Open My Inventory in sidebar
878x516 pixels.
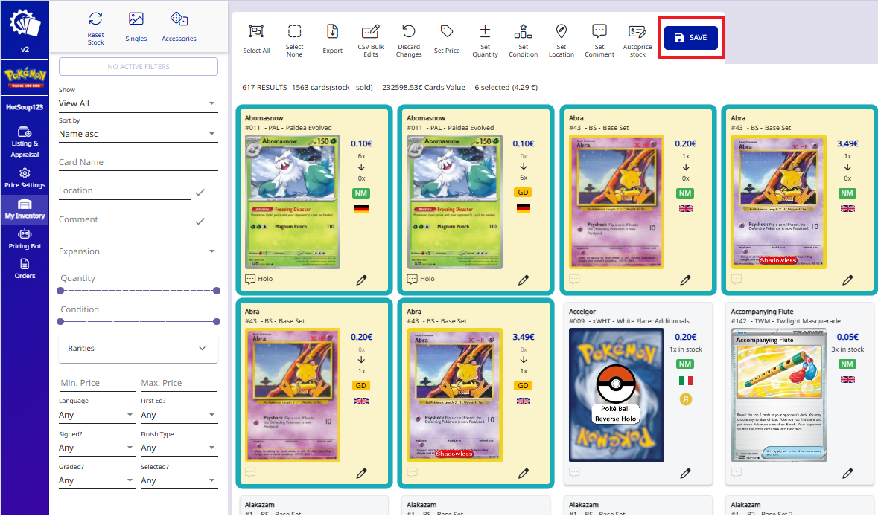pyautogui.click(x=25, y=208)
